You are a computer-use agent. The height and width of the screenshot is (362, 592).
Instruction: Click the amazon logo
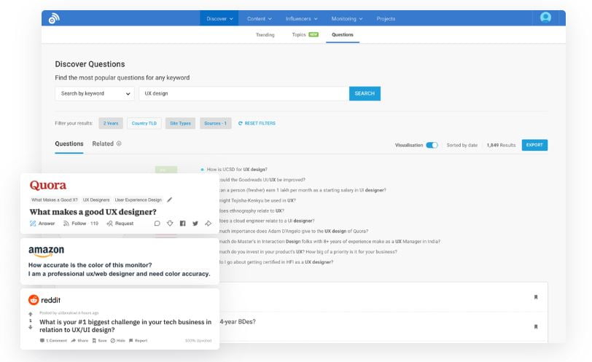pos(46,251)
